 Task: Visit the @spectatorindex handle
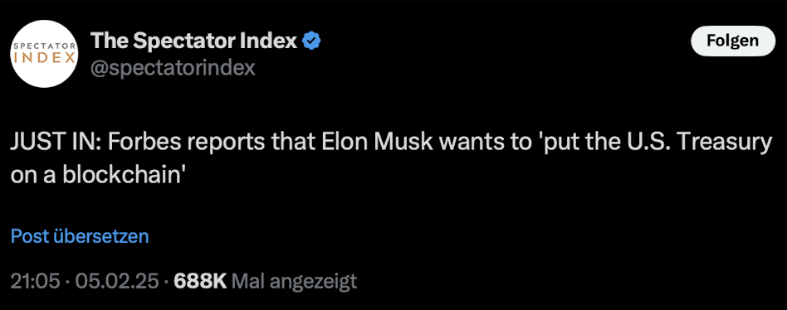pos(172,67)
